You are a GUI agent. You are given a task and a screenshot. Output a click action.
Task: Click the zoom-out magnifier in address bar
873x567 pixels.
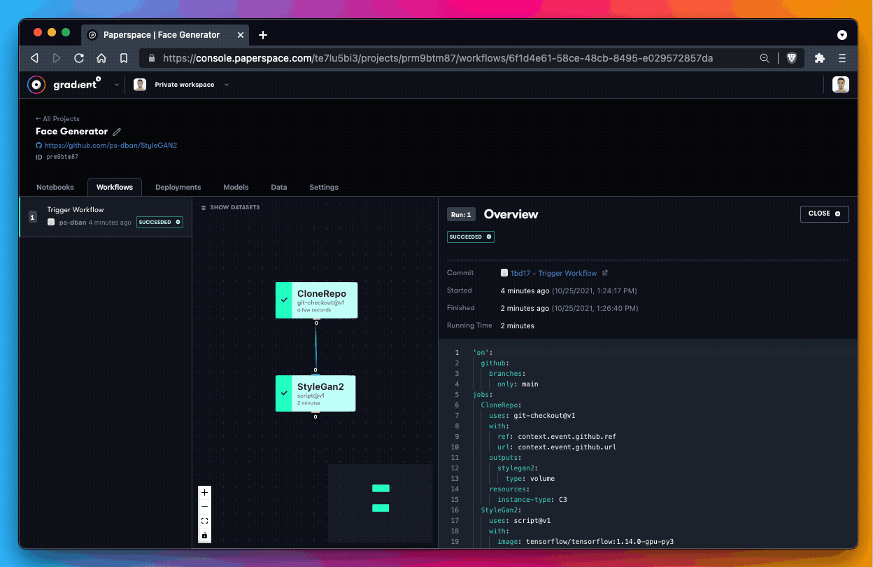coord(765,58)
